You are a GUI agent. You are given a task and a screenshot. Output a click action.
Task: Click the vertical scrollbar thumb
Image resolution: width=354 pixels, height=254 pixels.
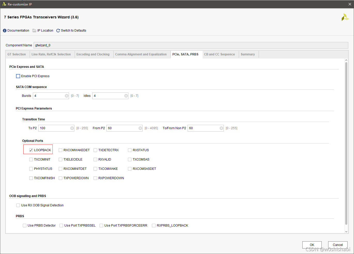[x=346, y=143]
